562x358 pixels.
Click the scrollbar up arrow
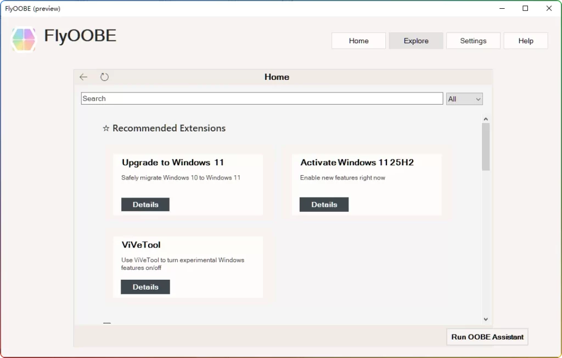pyautogui.click(x=485, y=118)
